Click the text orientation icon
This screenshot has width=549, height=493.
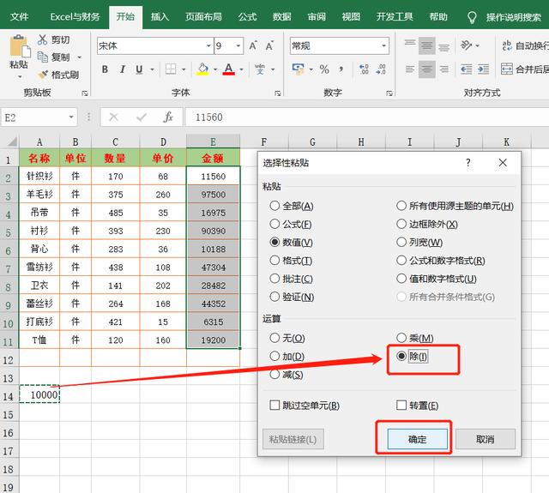pos(467,45)
